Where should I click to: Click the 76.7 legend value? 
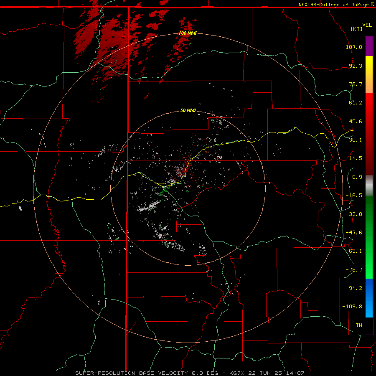point(356,84)
